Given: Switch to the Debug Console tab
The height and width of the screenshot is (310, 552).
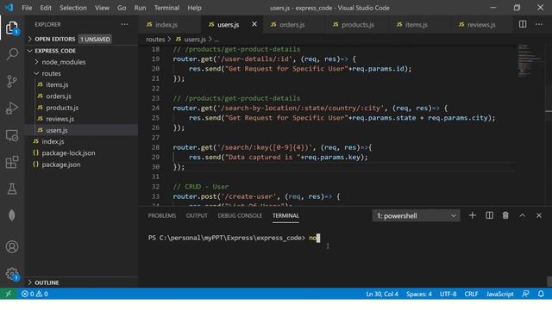Looking at the screenshot, I should tap(240, 216).
